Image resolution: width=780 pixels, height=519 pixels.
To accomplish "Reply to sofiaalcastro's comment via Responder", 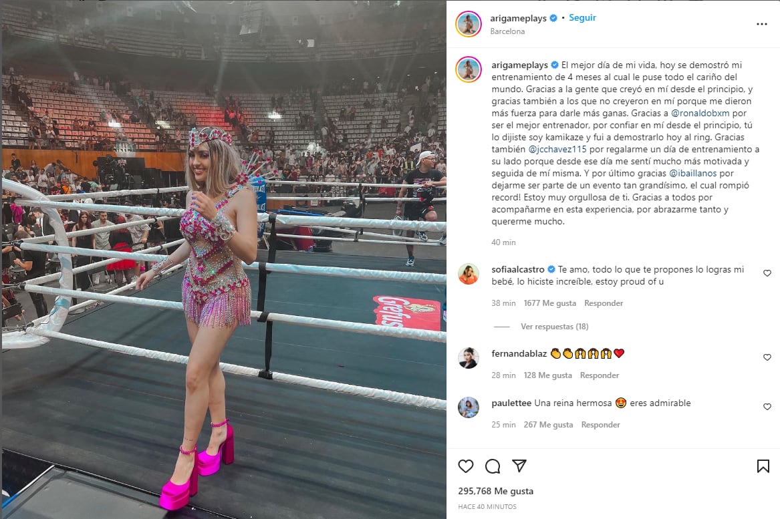I will [x=604, y=303].
